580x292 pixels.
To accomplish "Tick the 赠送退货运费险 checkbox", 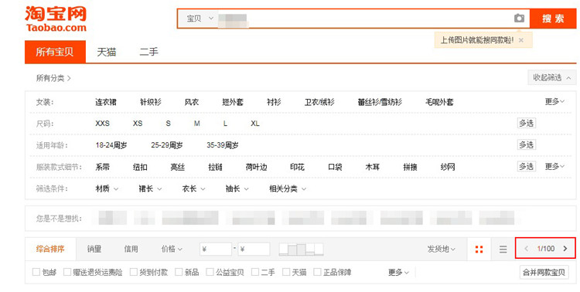I will (x=67, y=272).
